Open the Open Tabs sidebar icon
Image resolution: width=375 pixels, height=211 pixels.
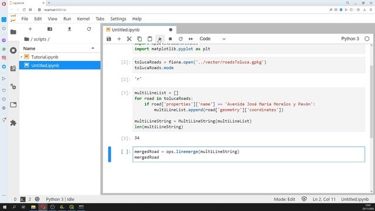tap(13, 105)
